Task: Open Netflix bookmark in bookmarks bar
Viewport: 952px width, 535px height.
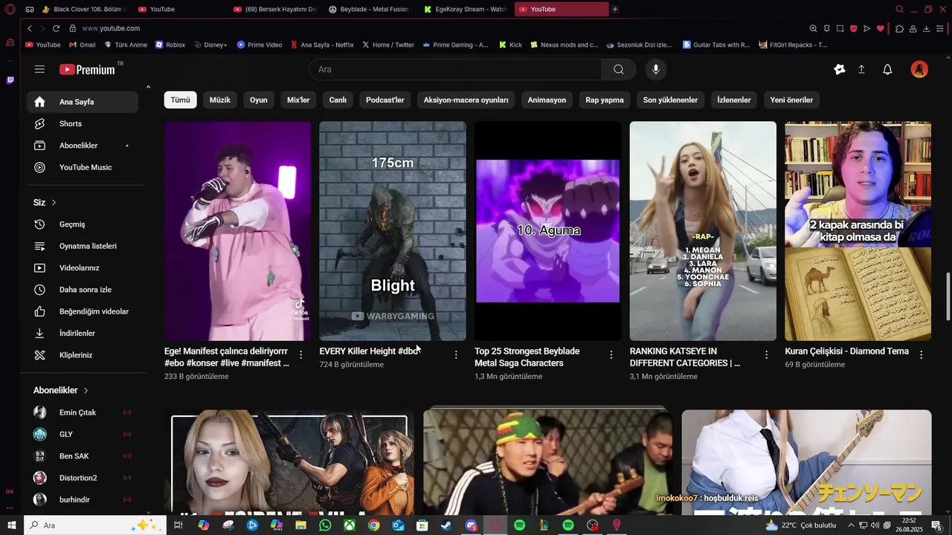Action: point(322,45)
